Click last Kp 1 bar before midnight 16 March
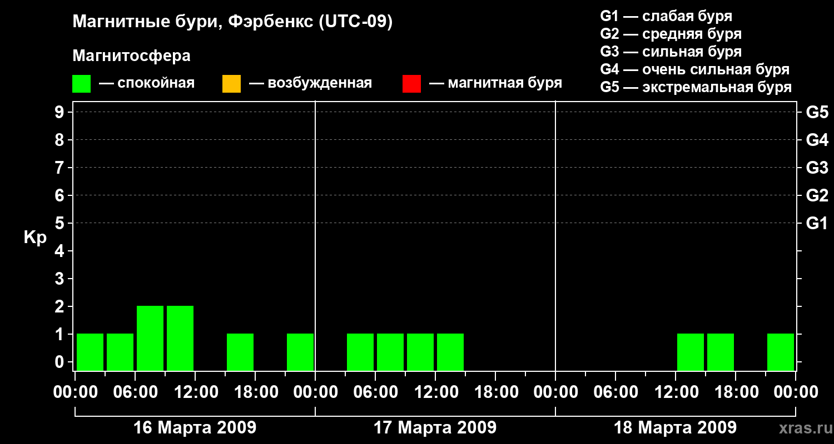Image resolution: width=834 pixels, height=444 pixels. [300, 352]
